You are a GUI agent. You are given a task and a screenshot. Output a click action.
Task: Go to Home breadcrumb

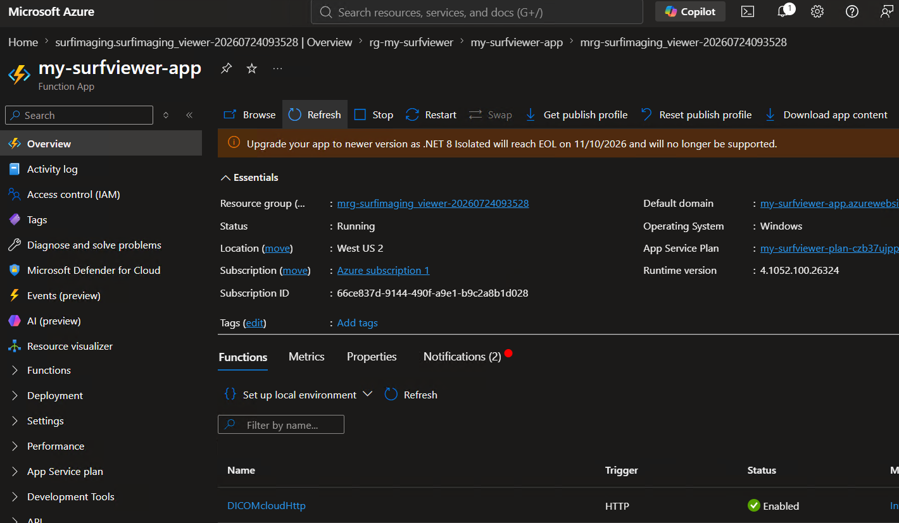tap(23, 42)
